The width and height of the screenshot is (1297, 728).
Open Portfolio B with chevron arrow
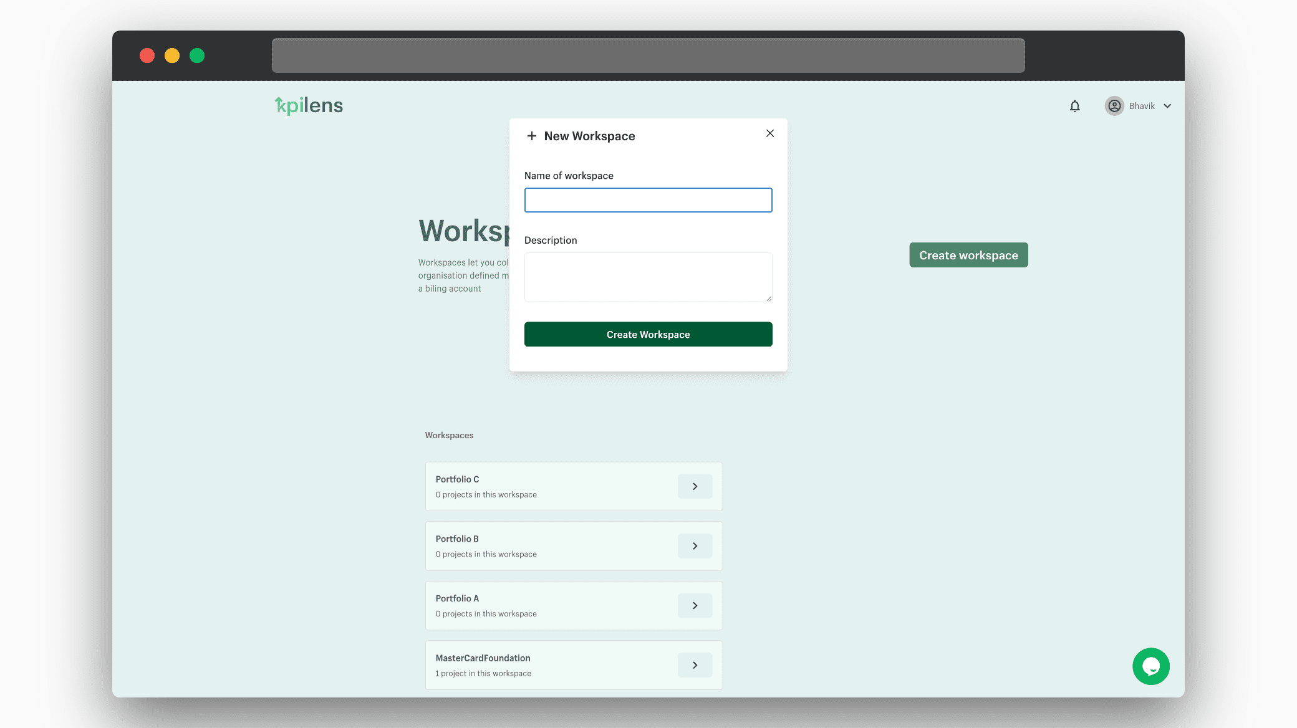695,546
